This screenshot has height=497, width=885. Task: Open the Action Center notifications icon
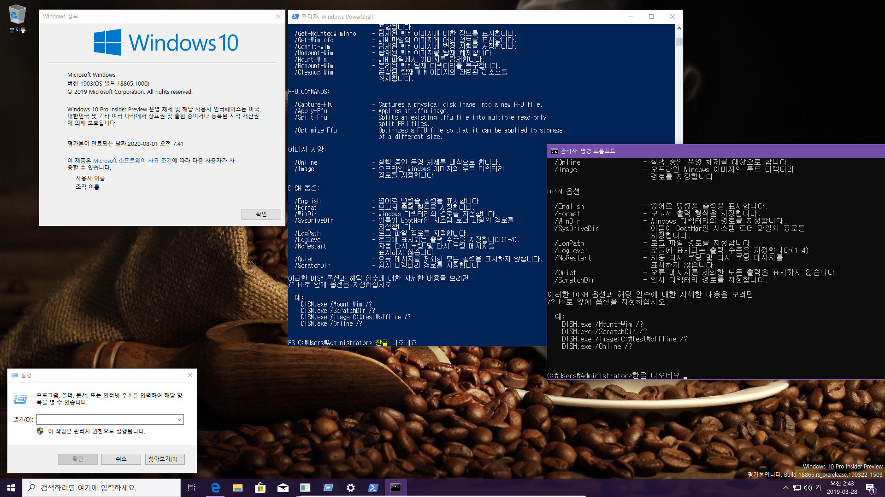coord(870,488)
